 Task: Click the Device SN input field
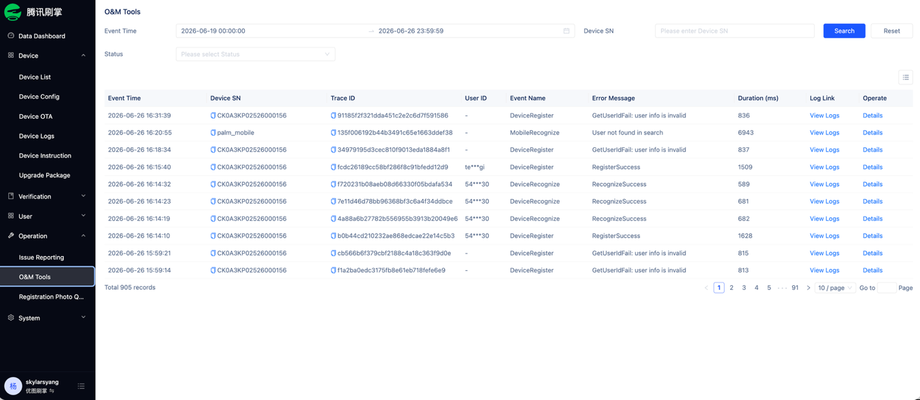(734, 31)
